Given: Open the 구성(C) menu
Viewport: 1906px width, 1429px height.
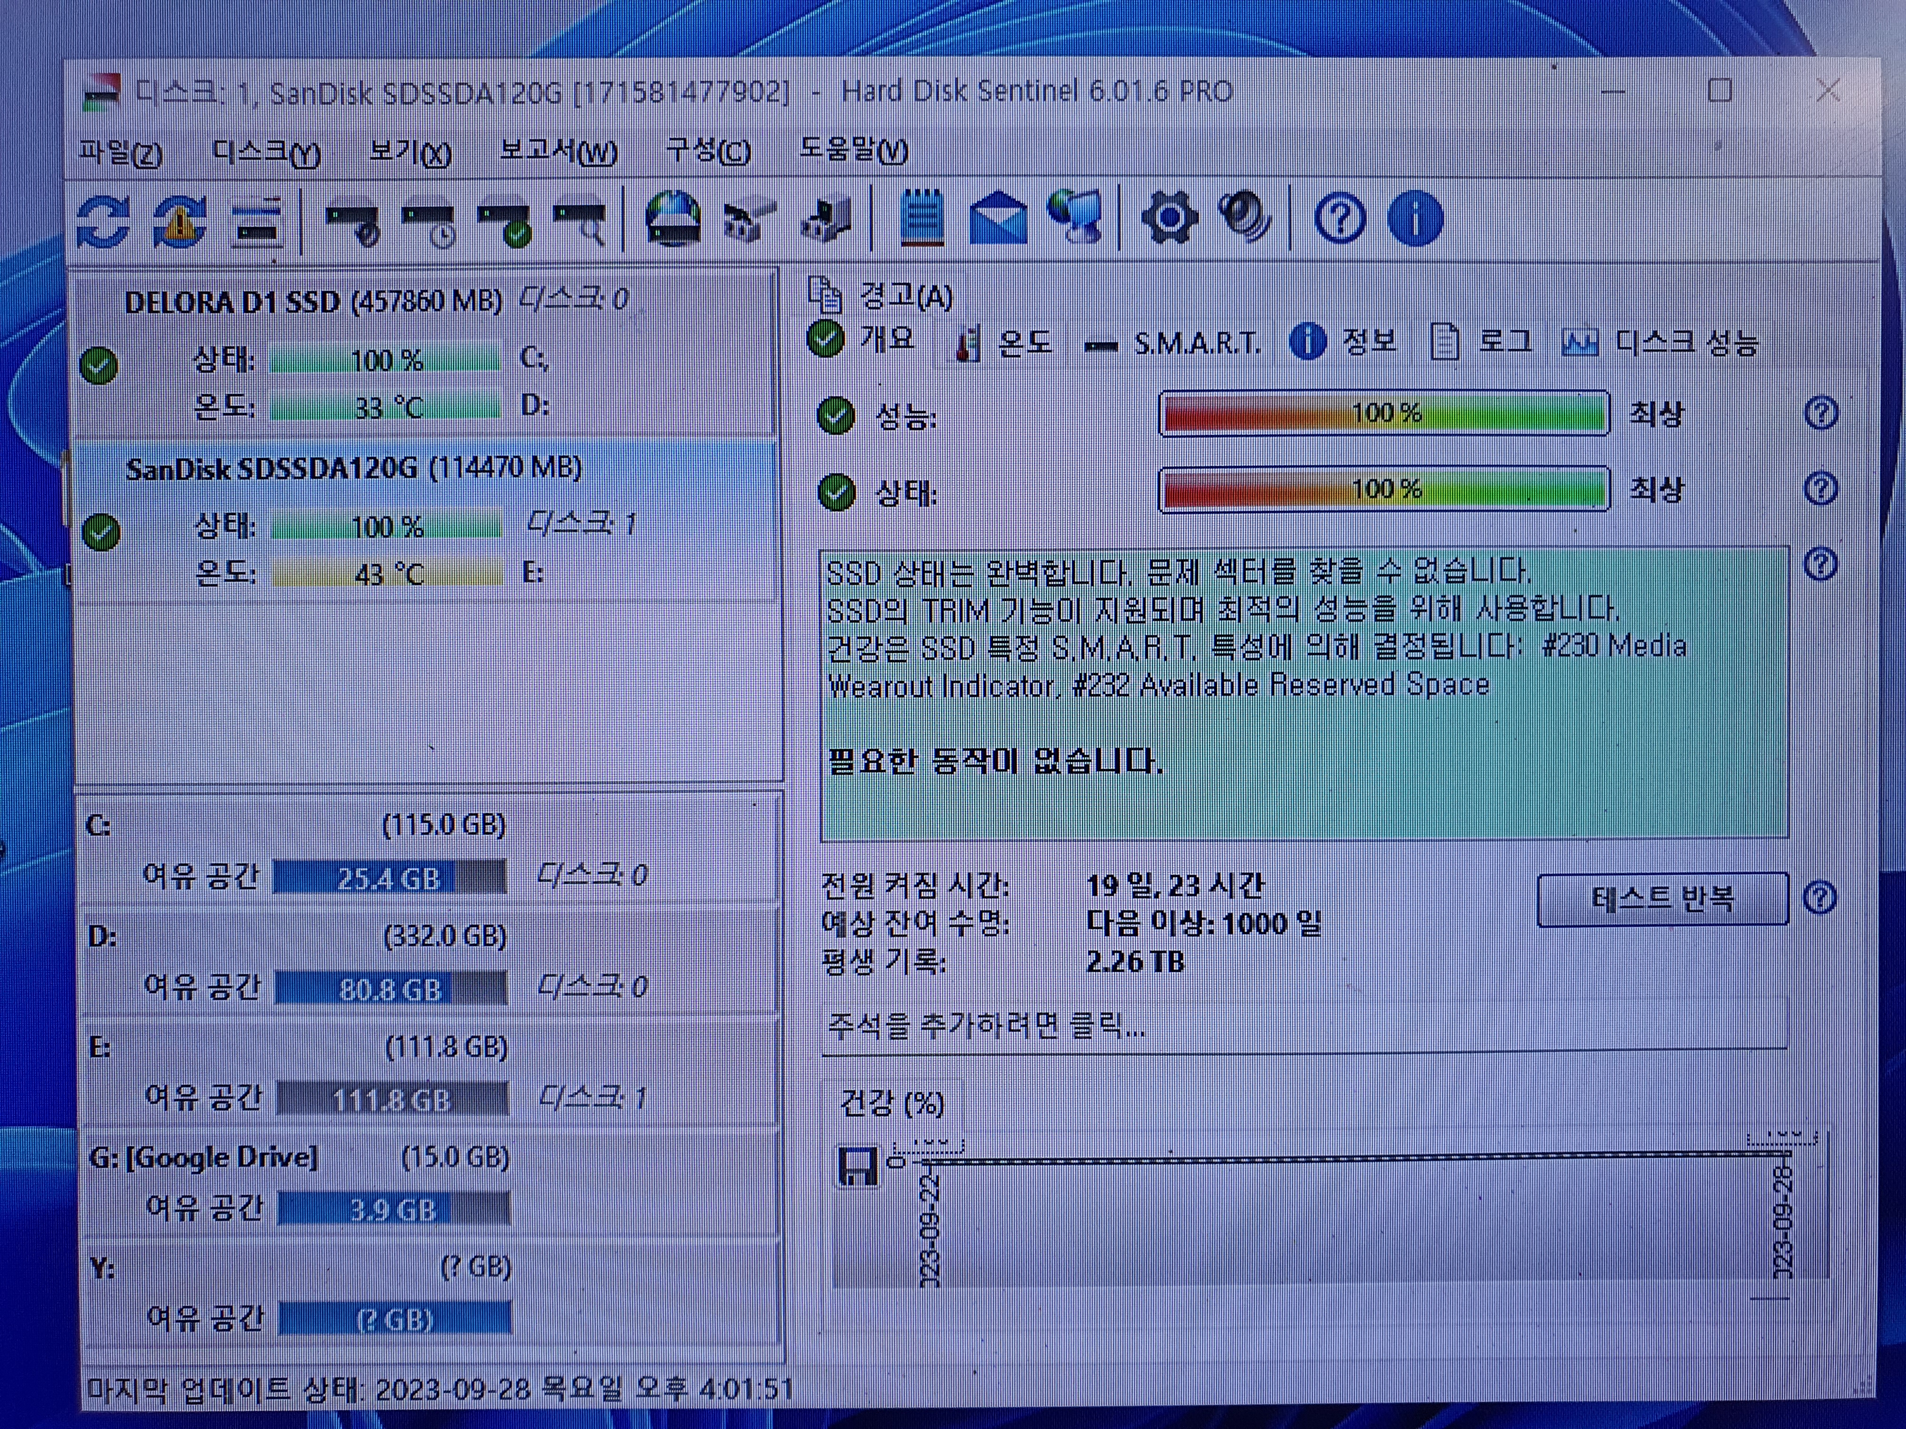Looking at the screenshot, I should [x=708, y=151].
